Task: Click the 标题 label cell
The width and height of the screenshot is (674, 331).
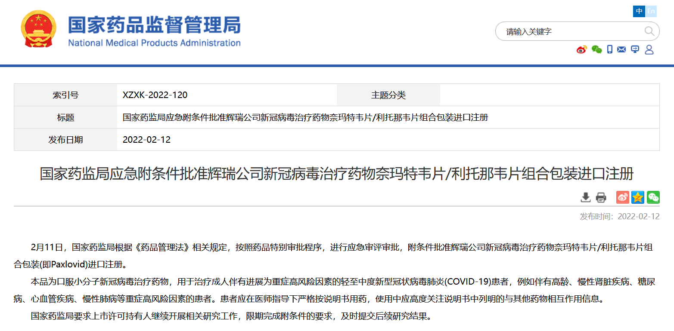Action: coord(65,117)
